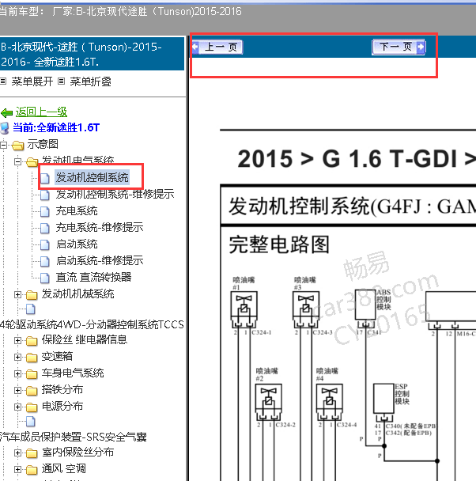
Task: Expand the 搭铁分布 node
Action: coord(17,390)
